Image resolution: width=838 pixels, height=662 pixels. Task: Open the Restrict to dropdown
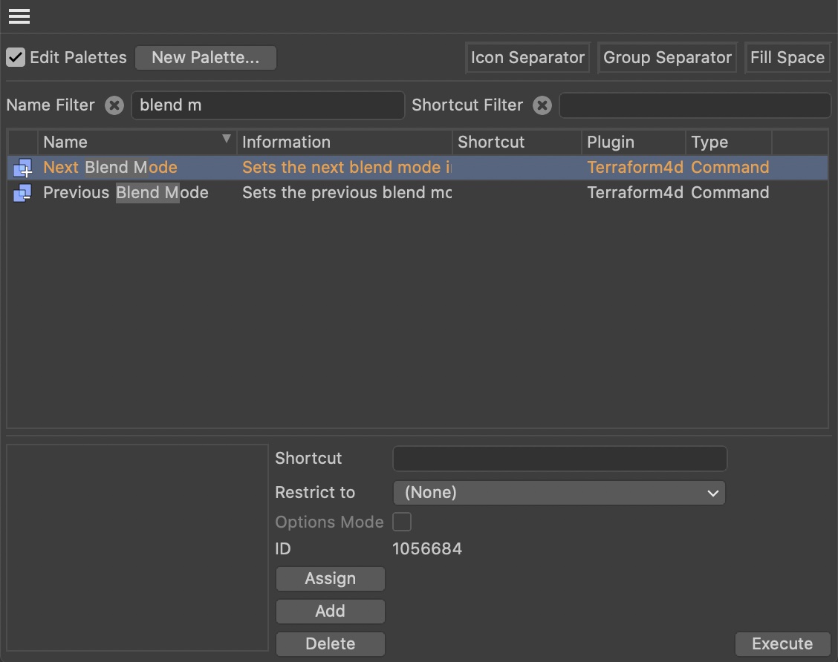[x=559, y=493]
